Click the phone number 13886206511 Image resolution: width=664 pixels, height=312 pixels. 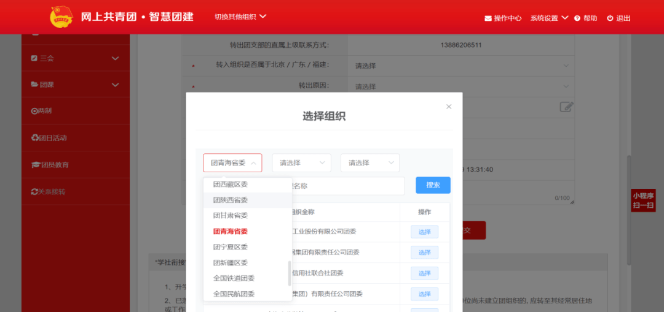pyautogui.click(x=461, y=45)
